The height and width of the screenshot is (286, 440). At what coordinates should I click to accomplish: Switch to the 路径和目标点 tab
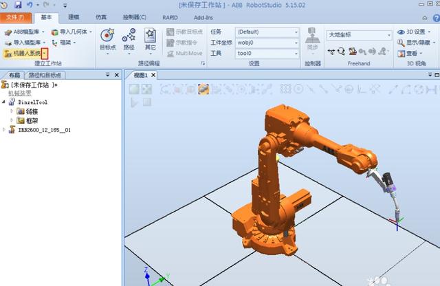(45, 75)
